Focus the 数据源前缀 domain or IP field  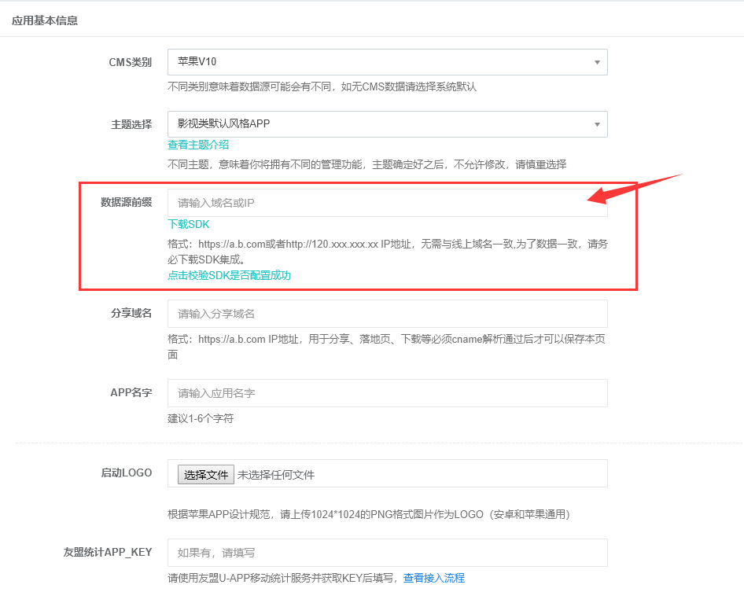387,203
